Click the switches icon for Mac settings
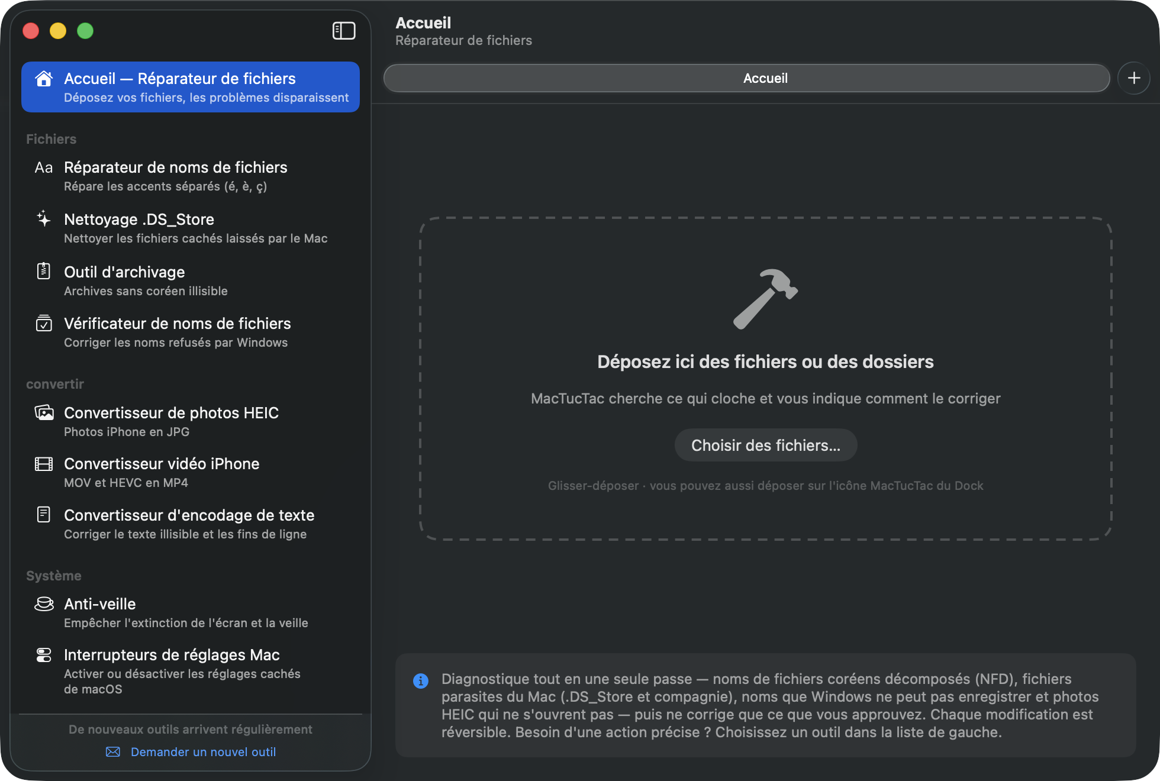 [x=44, y=654]
